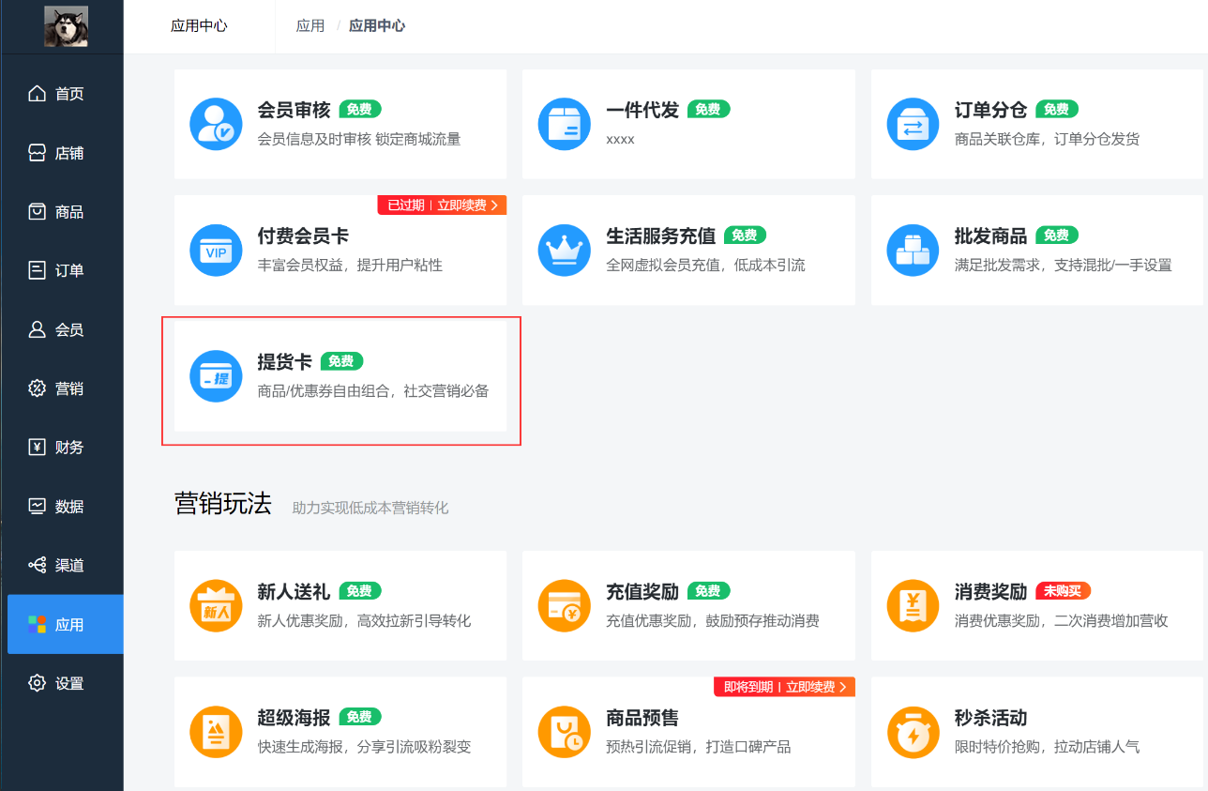This screenshot has height=791, width=1208.
Task: Select the 生活服务充值 crown icon
Action: coord(564,251)
